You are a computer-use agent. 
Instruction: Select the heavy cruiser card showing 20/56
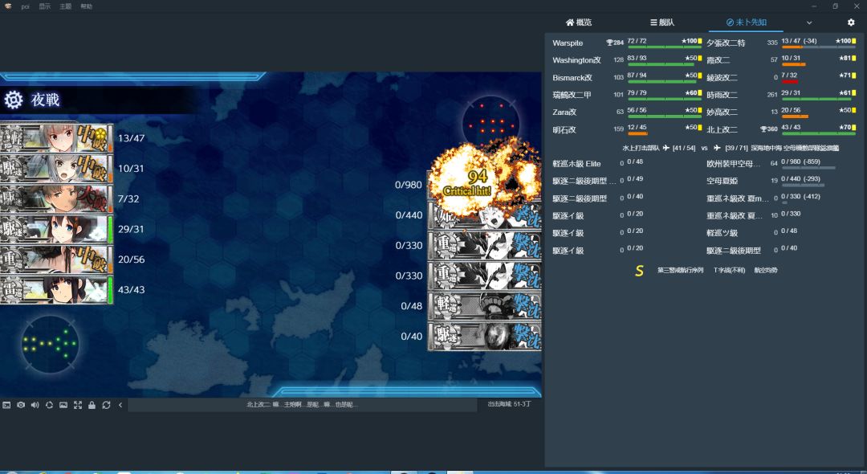click(x=56, y=259)
